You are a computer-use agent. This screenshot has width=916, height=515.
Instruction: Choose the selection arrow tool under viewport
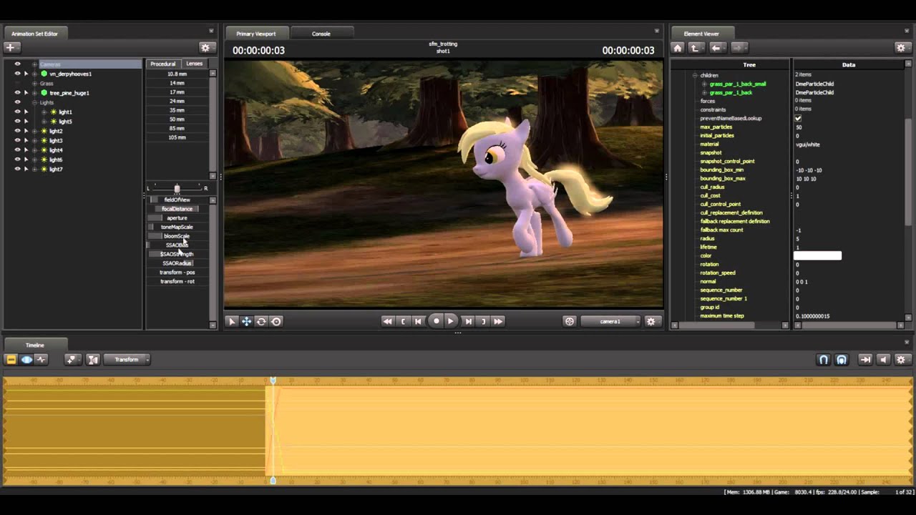pyautogui.click(x=231, y=321)
